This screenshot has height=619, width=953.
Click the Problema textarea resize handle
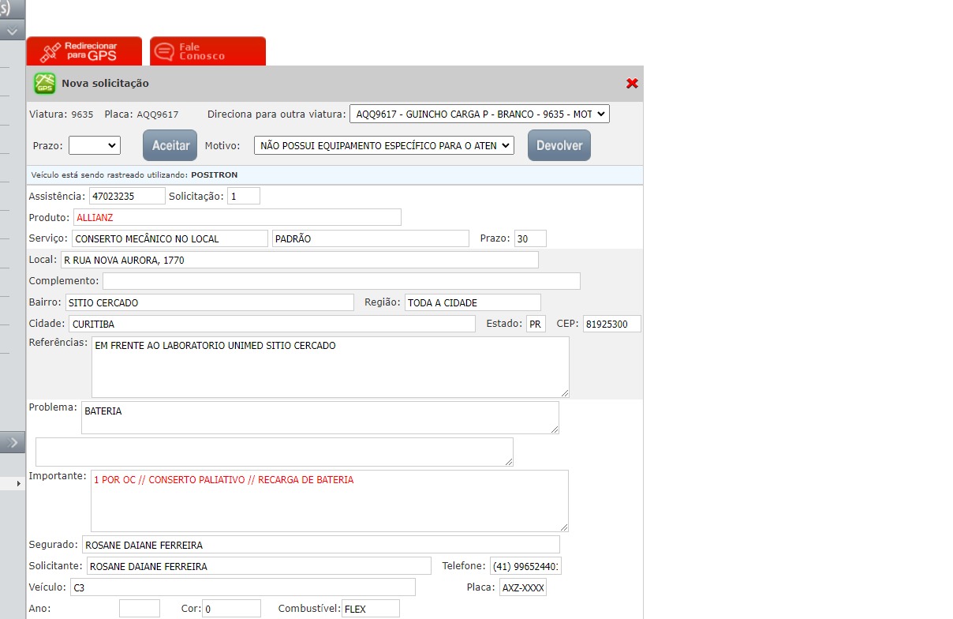click(x=555, y=429)
